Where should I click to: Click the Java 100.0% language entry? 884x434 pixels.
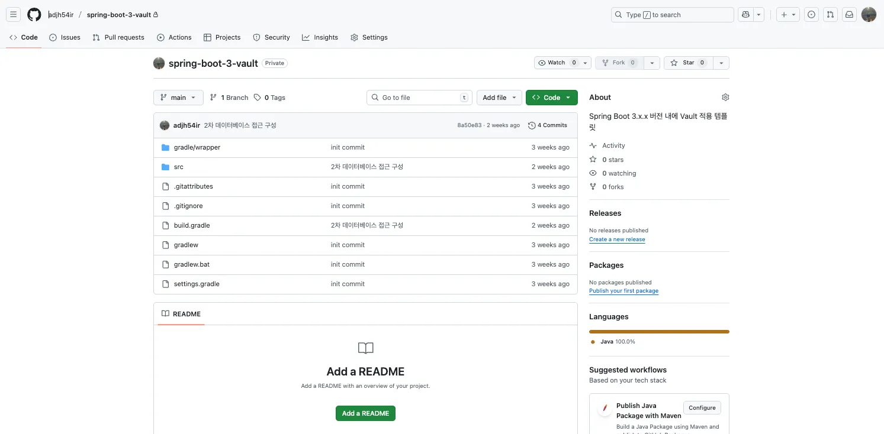(x=613, y=342)
